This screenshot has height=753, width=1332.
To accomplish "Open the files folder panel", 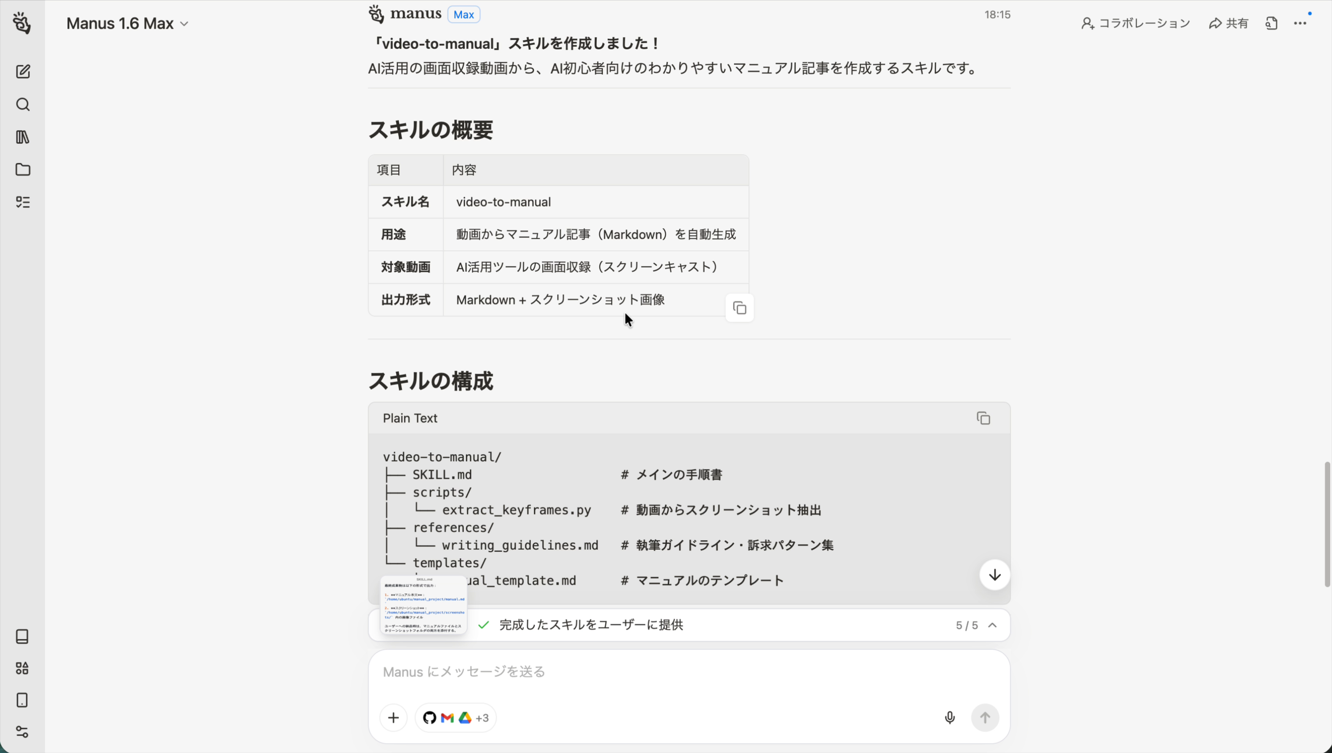I will coord(23,169).
